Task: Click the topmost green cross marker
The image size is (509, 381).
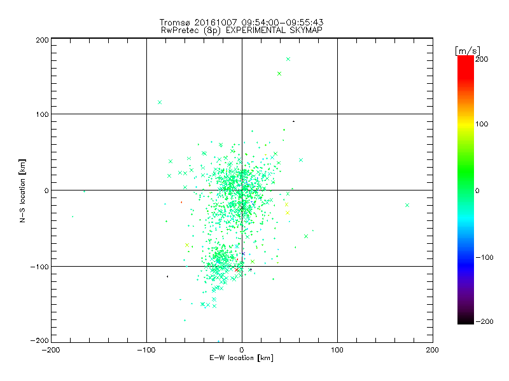Action: click(288, 59)
